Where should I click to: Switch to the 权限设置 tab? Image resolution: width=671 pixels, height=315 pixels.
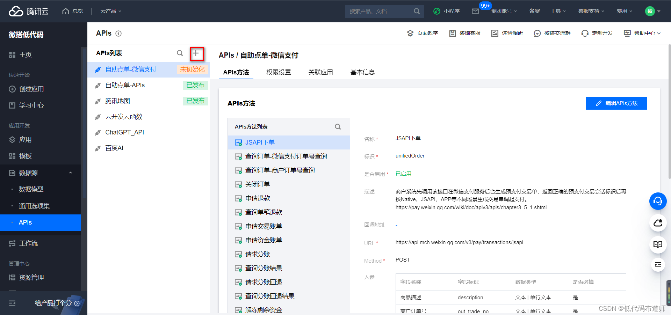279,72
